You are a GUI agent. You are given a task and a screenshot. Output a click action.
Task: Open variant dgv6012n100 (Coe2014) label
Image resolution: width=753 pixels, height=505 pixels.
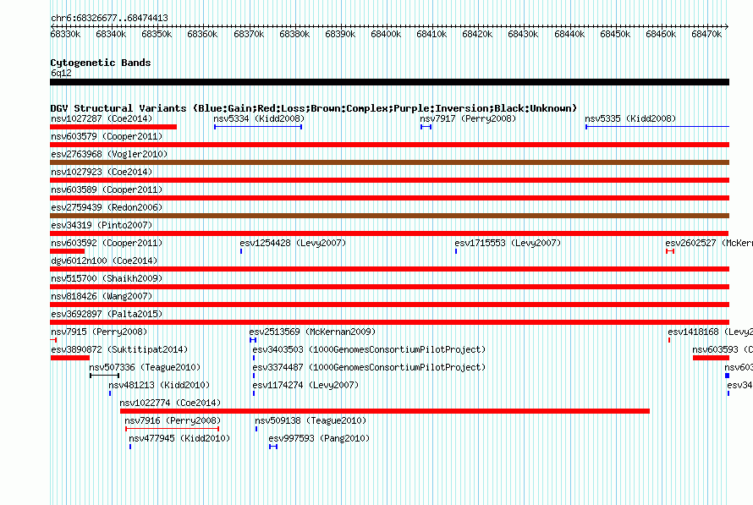[104, 261]
